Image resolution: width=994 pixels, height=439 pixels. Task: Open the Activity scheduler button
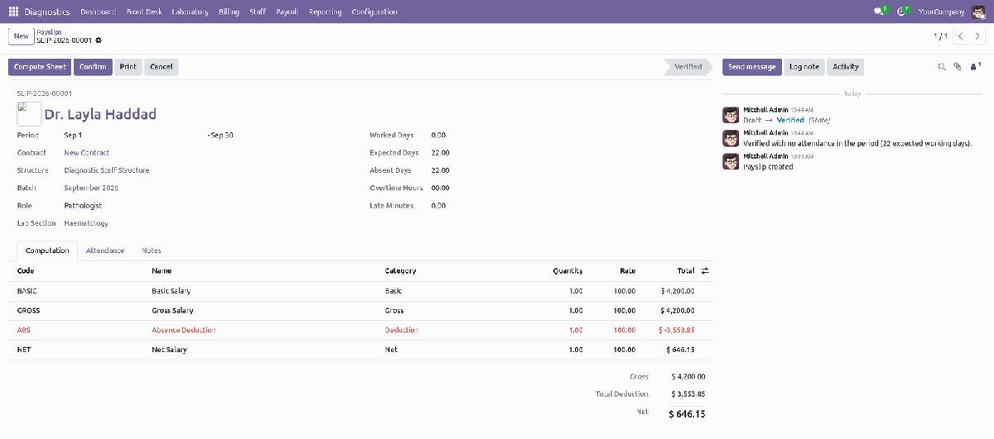point(846,67)
